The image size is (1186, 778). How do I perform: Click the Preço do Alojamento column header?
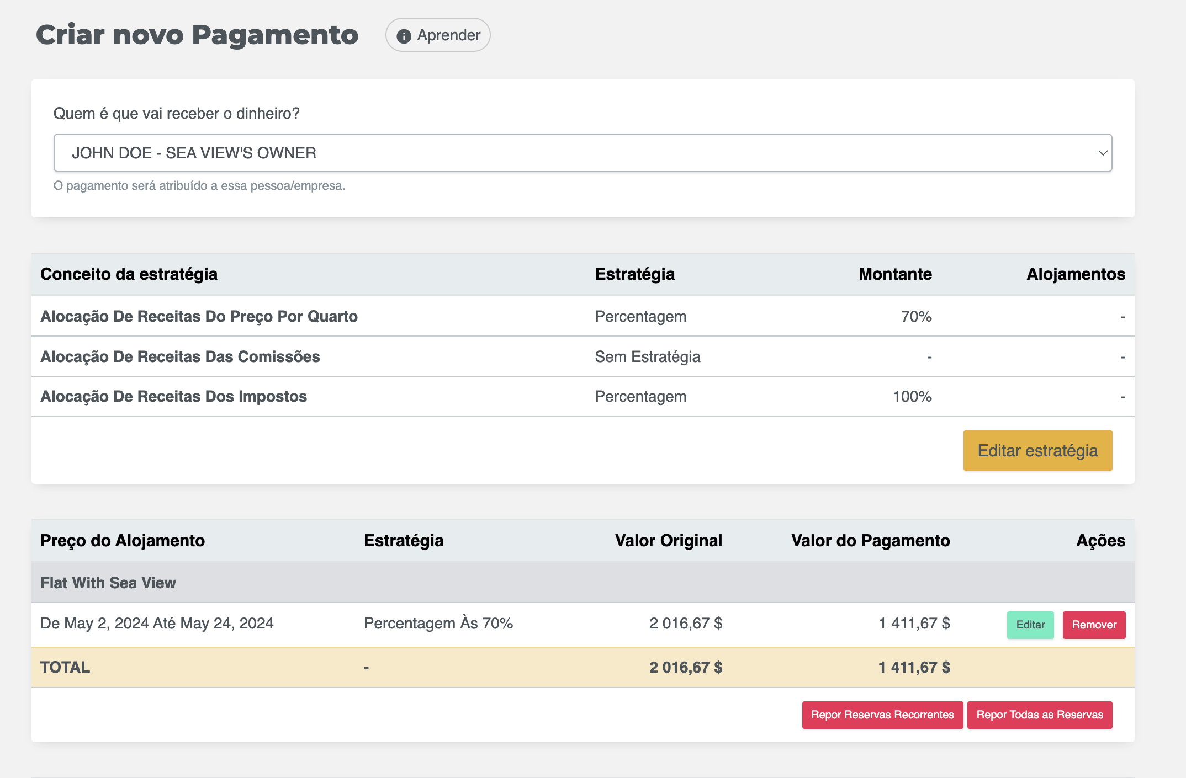point(123,541)
